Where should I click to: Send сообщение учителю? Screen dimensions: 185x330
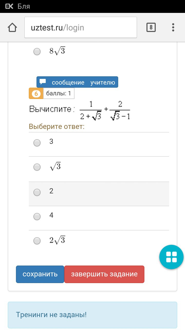coord(77,82)
